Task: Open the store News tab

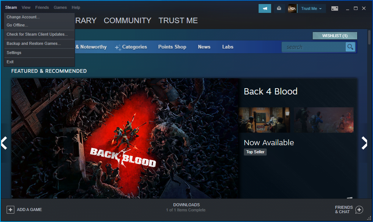Action: [204, 47]
